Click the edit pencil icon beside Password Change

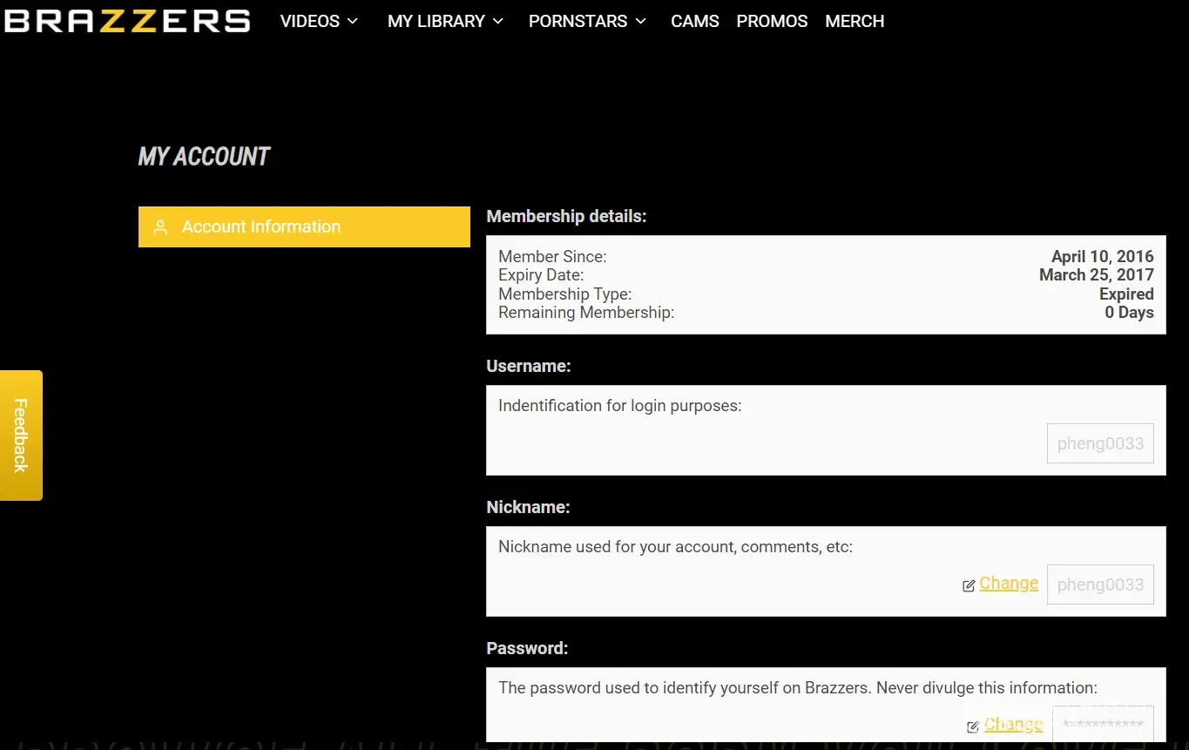coord(973,727)
